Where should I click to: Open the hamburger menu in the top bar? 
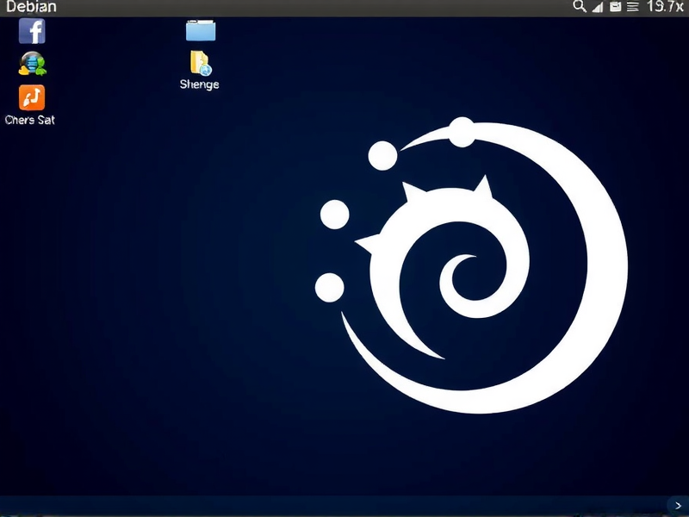point(630,7)
